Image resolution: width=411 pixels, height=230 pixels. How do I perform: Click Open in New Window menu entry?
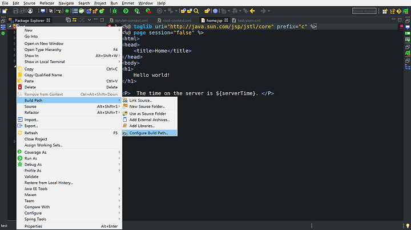click(x=70, y=44)
